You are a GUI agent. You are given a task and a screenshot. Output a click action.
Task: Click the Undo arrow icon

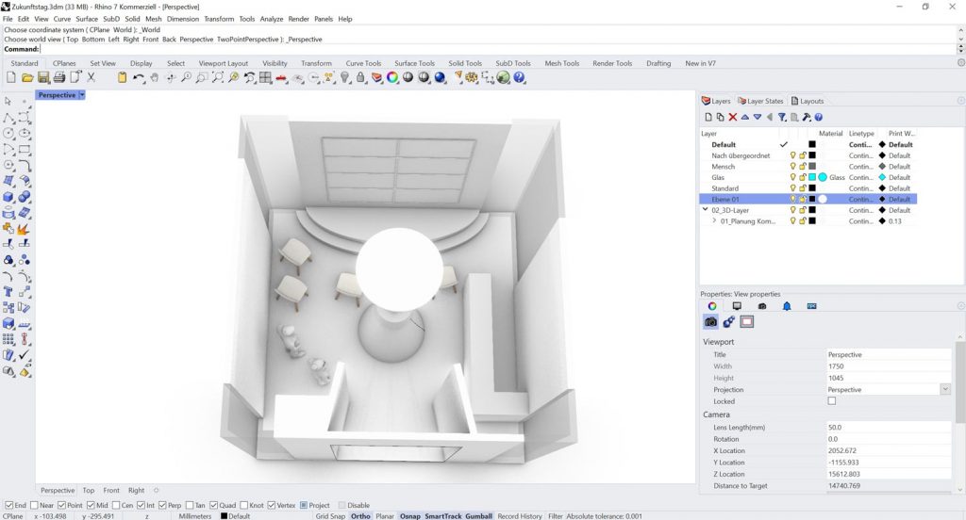pyautogui.click(x=140, y=77)
